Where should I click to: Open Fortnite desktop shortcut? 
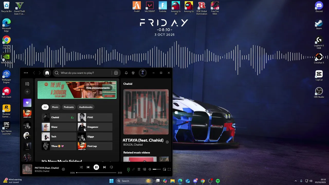(163, 7)
